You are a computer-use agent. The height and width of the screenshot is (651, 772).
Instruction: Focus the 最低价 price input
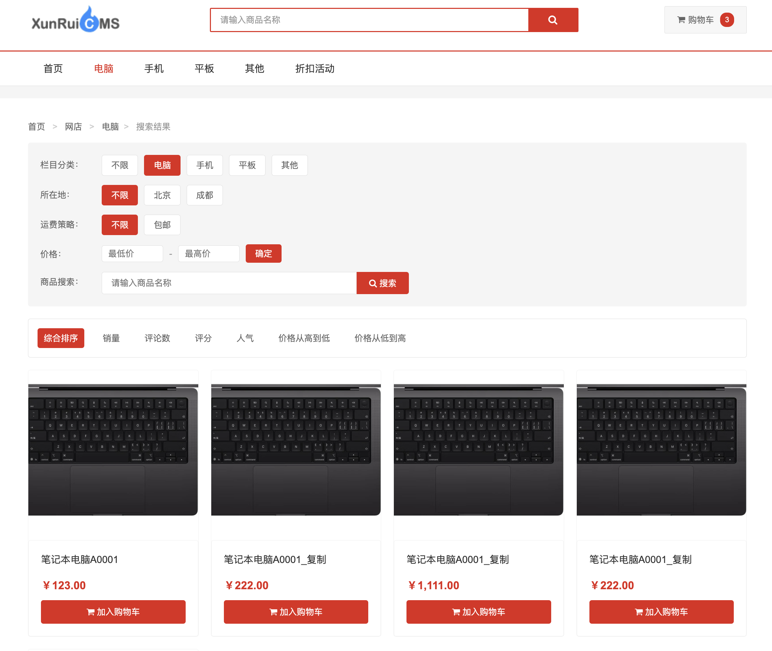[132, 254]
